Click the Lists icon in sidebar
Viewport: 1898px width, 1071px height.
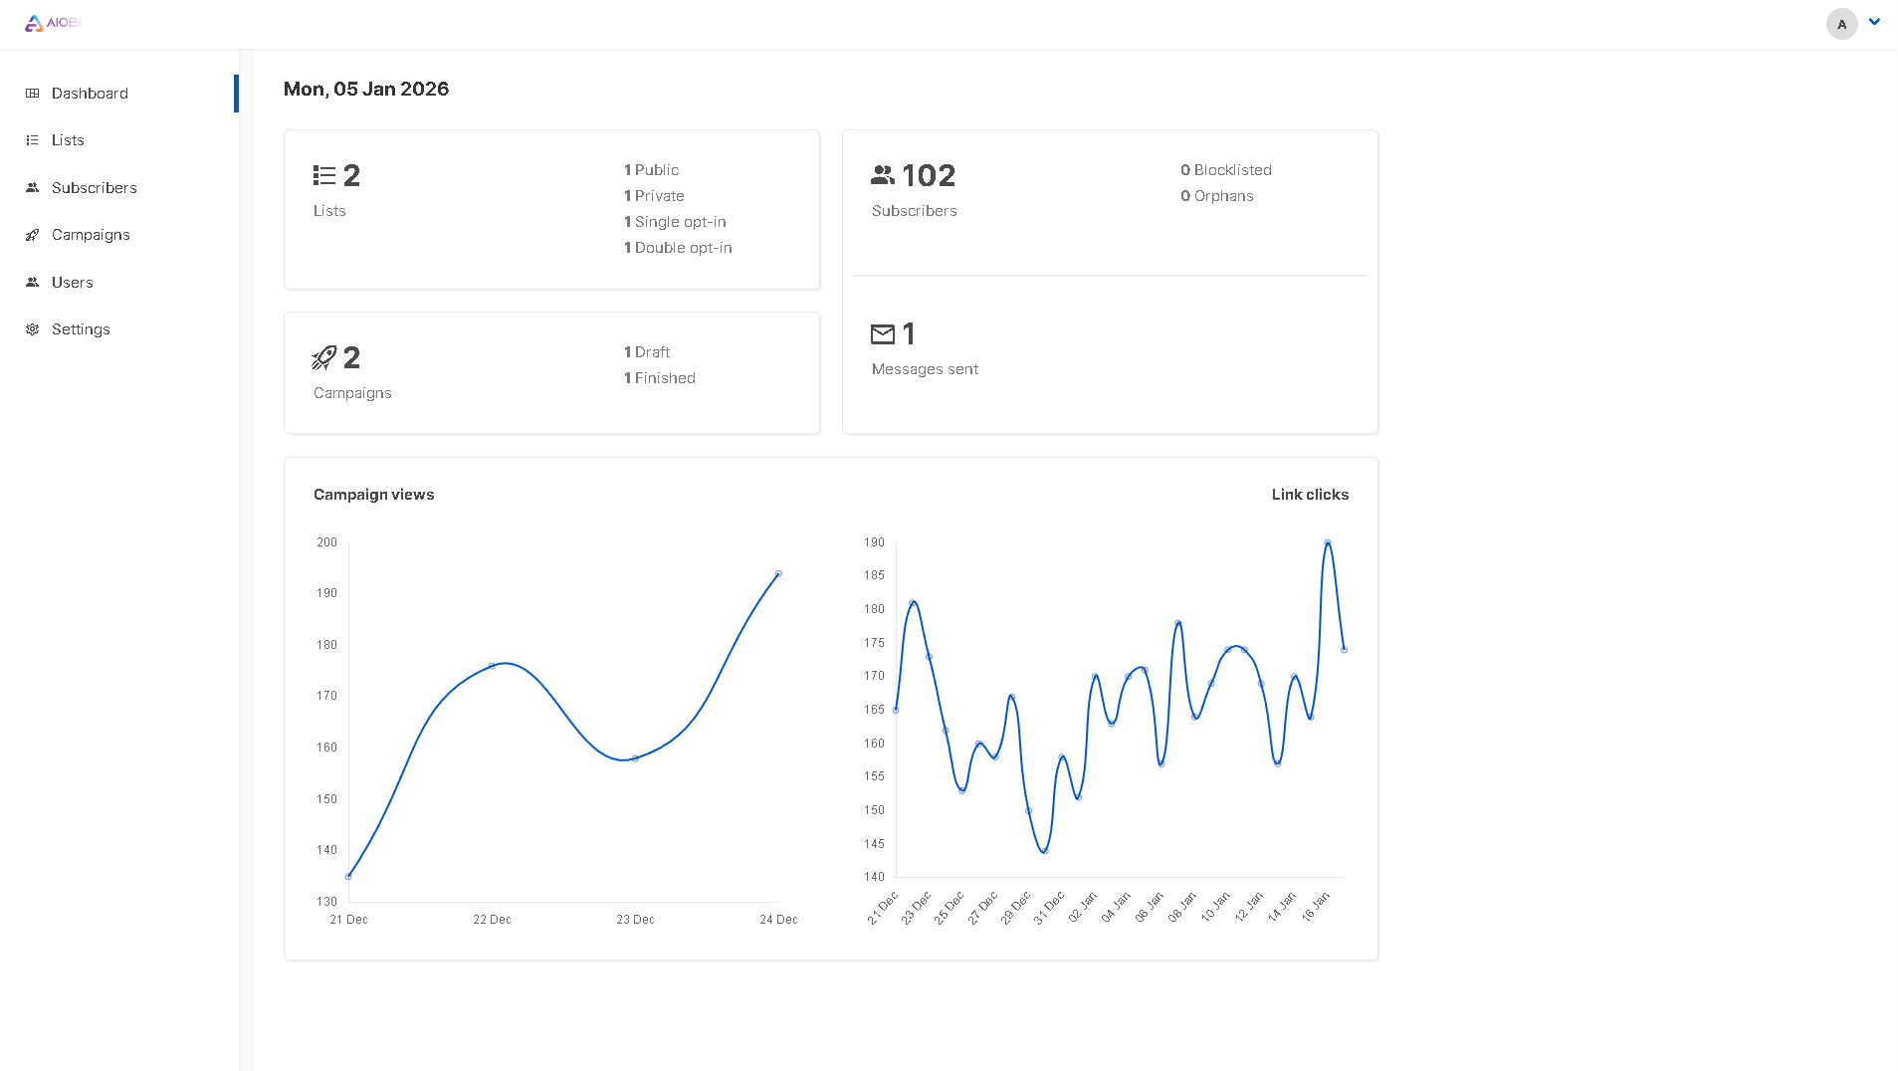coord(33,140)
